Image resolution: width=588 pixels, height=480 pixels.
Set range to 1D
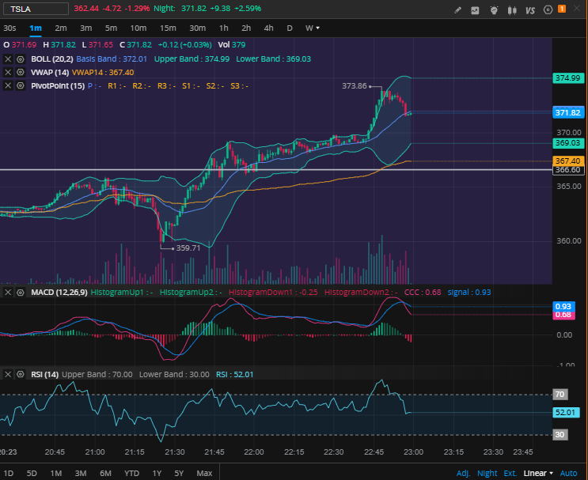coord(9,473)
